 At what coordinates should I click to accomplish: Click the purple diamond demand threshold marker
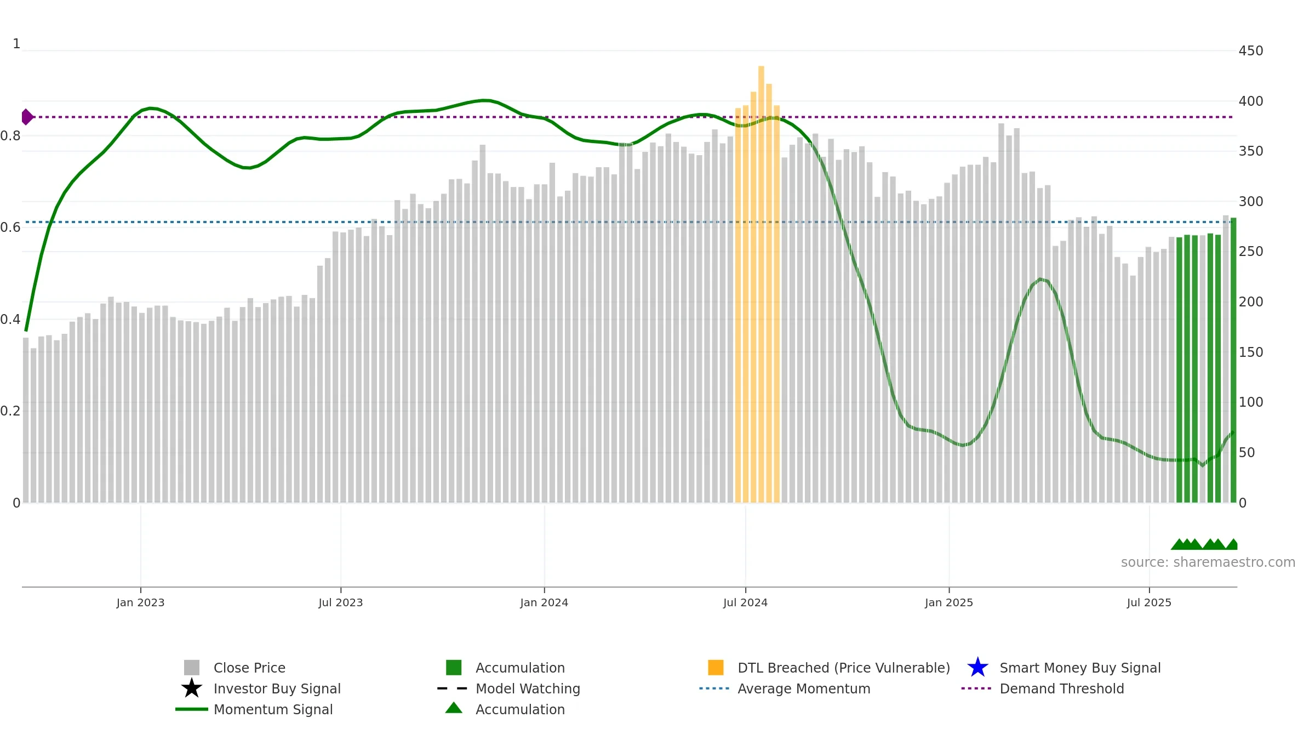(27, 117)
